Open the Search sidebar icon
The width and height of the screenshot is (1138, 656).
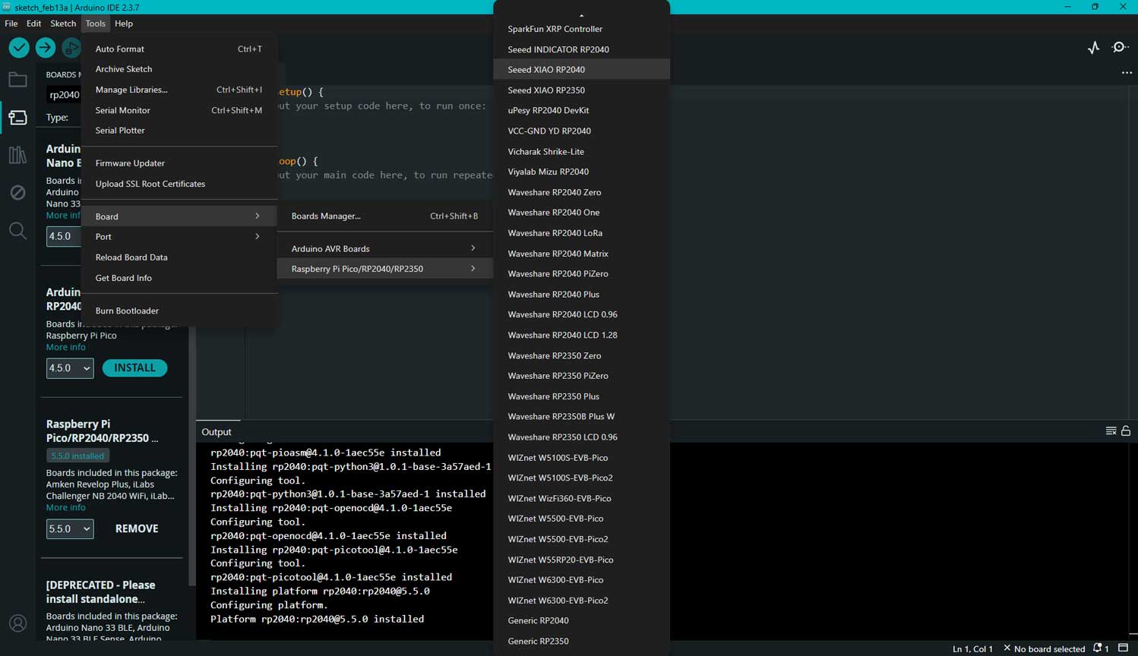(x=17, y=230)
